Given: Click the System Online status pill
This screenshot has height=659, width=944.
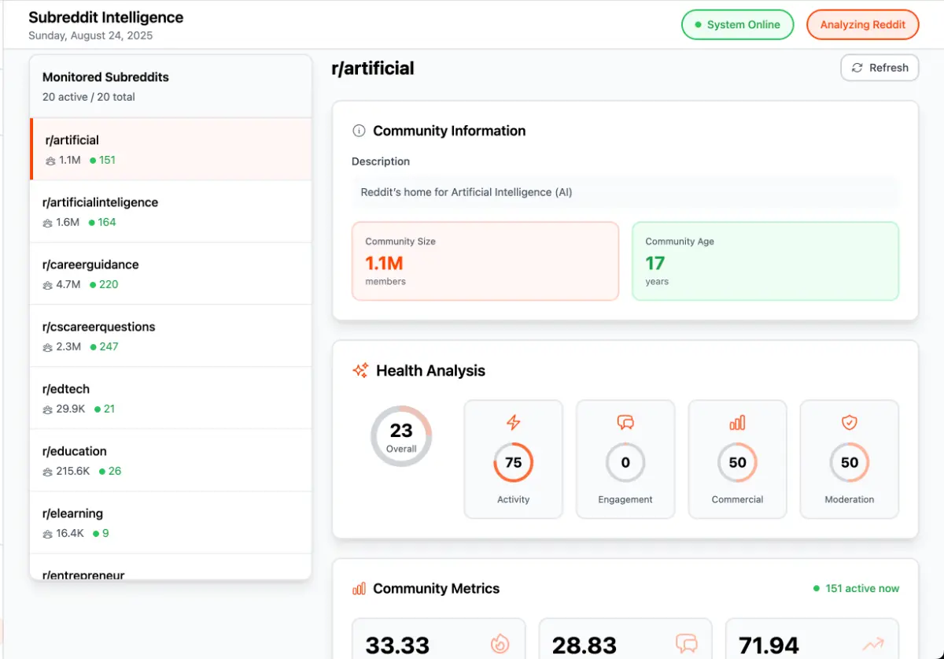Looking at the screenshot, I should point(737,24).
